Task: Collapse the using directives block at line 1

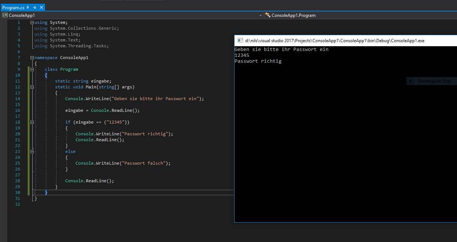Action: pyautogui.click(x=32, y=22)
